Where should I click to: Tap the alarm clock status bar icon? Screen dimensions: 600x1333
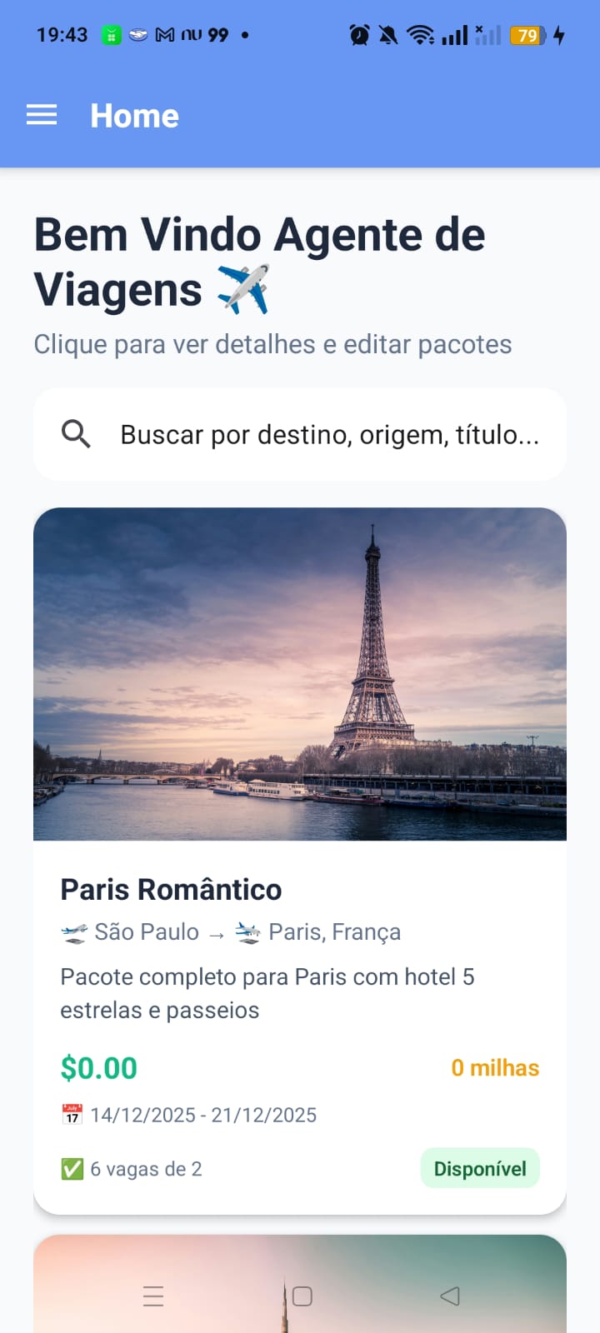(359, 35)
